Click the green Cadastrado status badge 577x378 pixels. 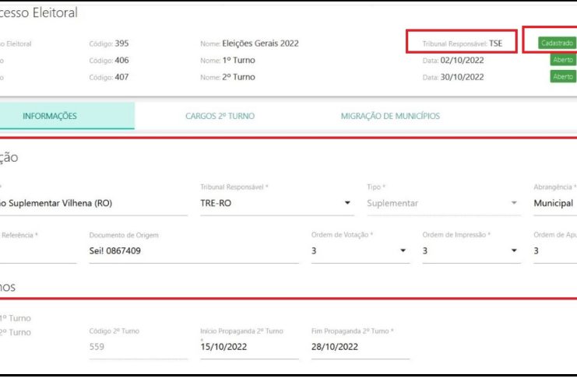[x=557, y=44]
